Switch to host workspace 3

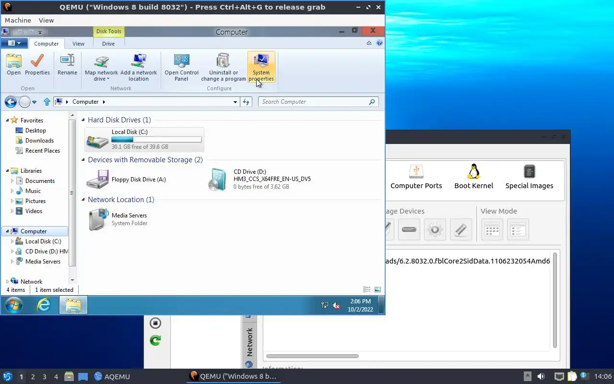coord(45,377)
